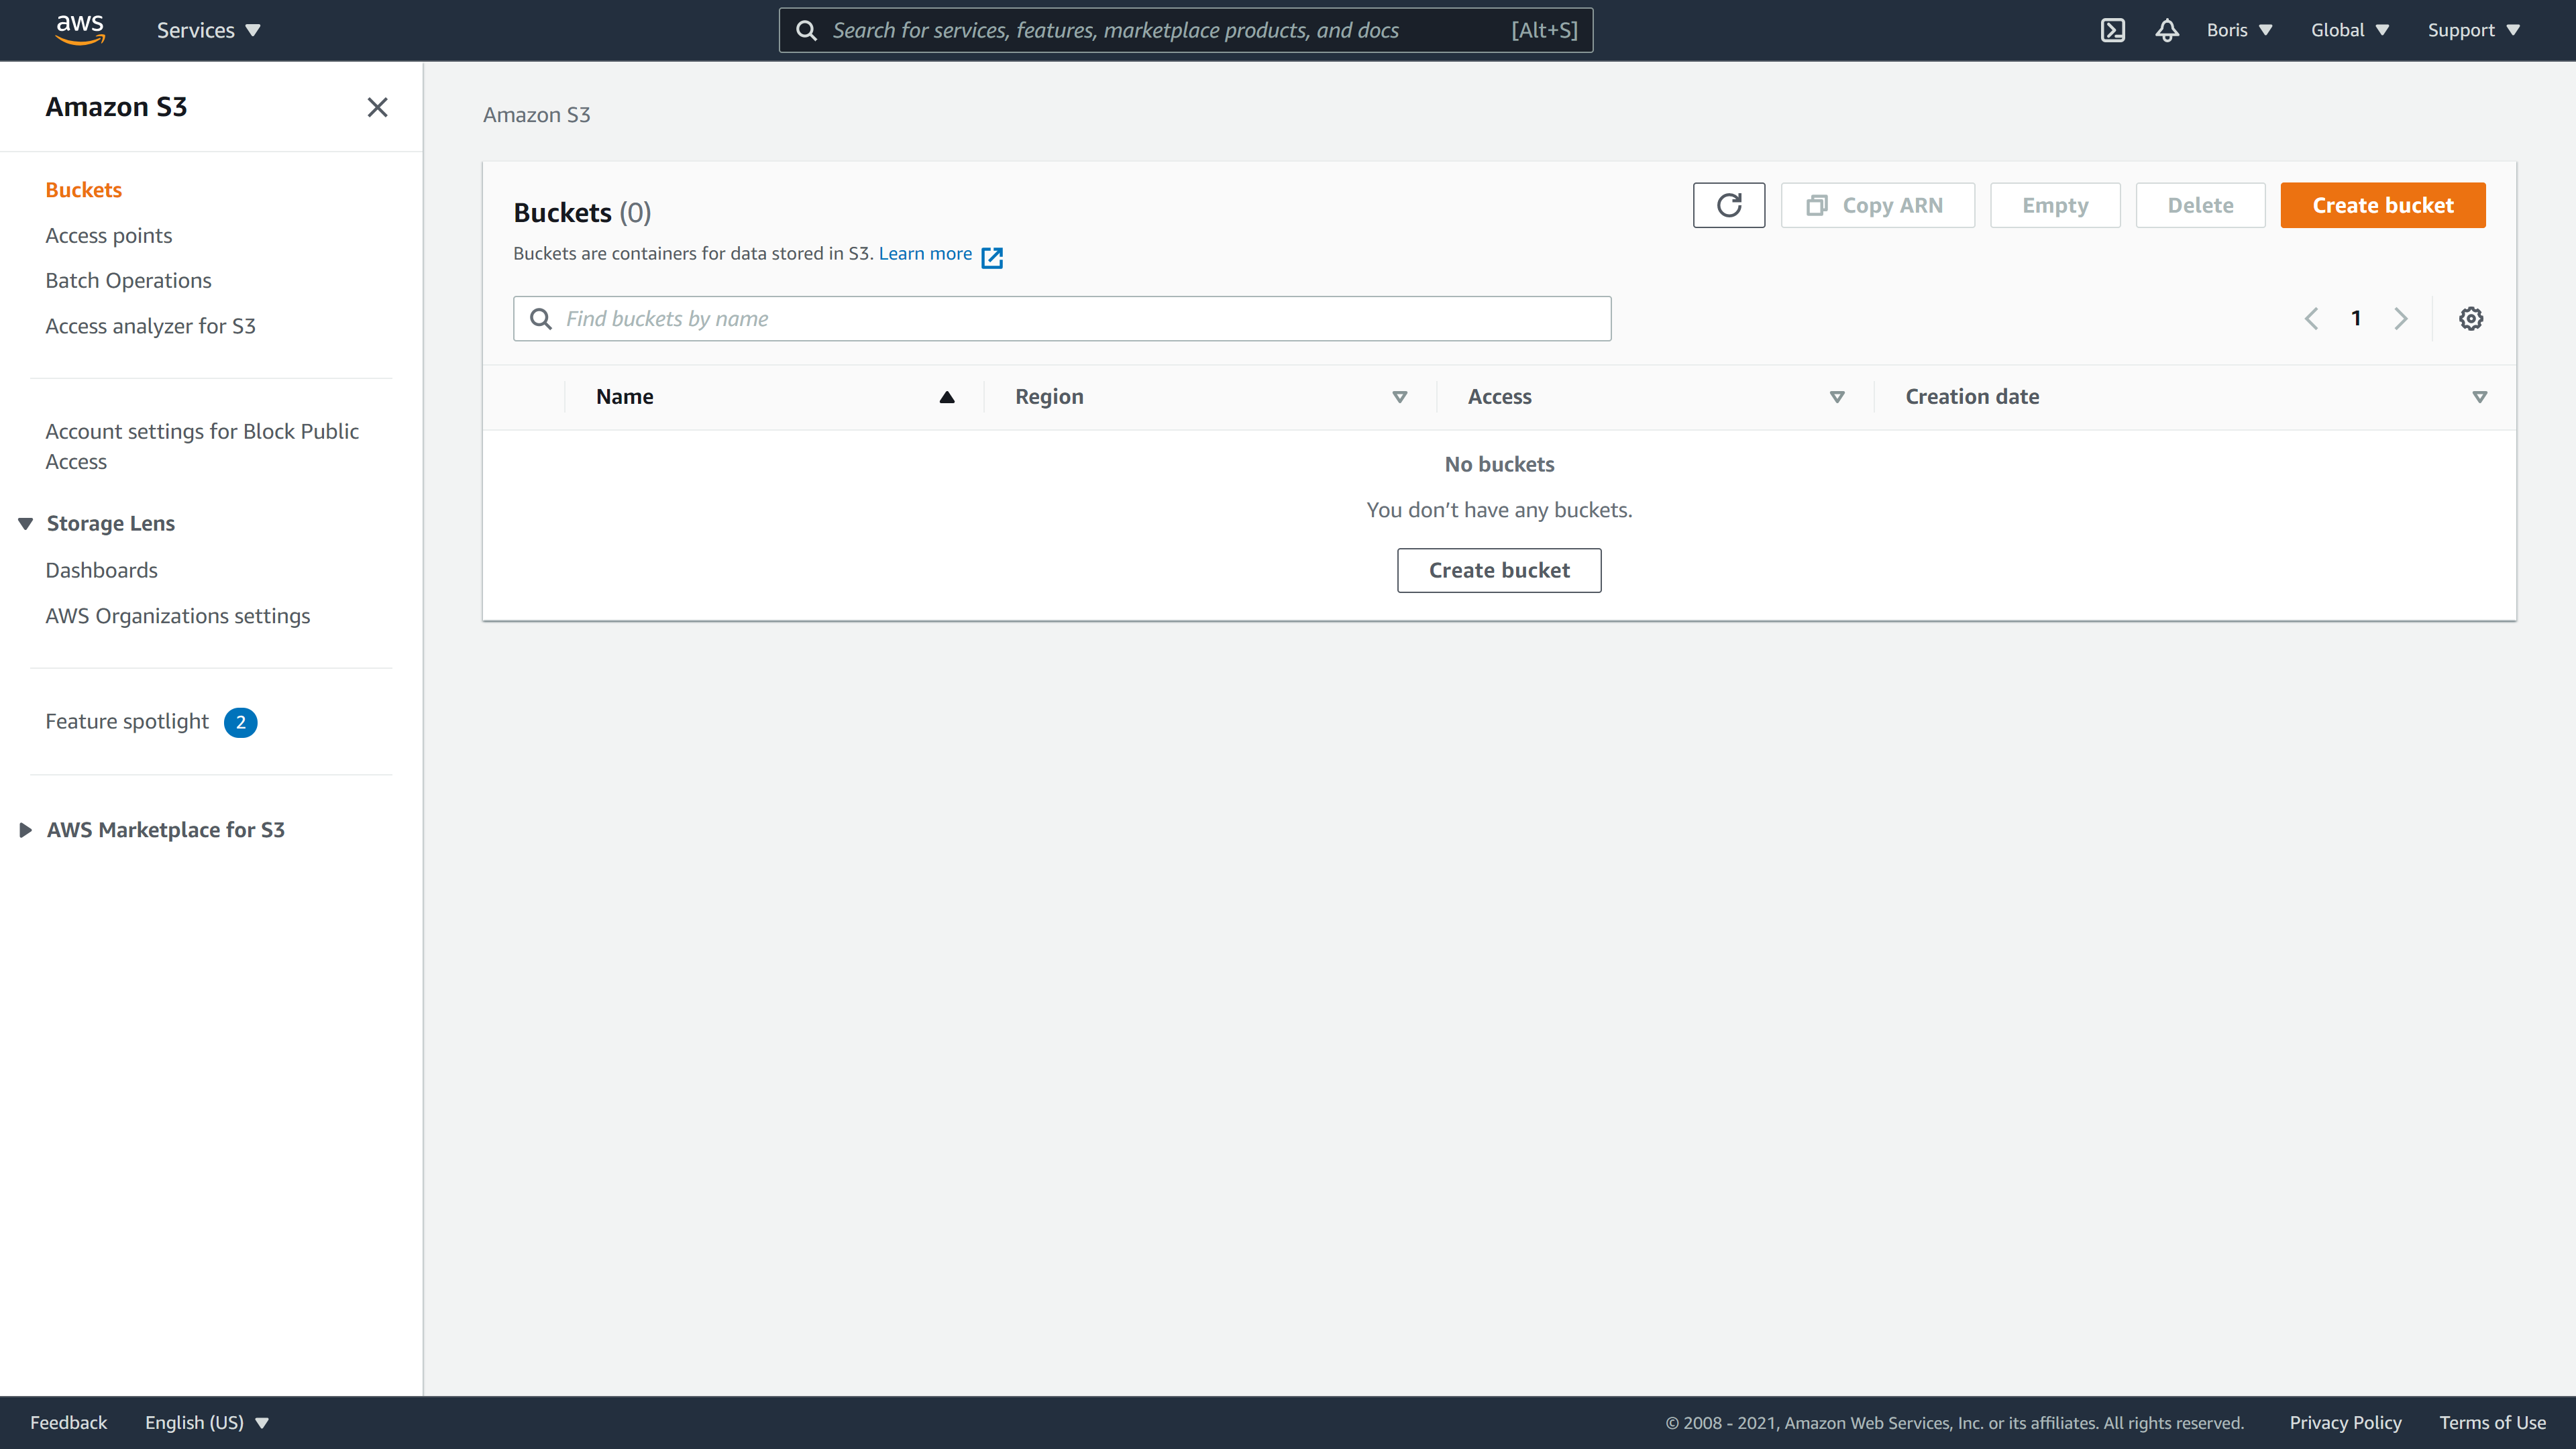The width and height of the screenshot is (2576, 1449).
Task: Click the Name column header
Action: pos(624,397)
